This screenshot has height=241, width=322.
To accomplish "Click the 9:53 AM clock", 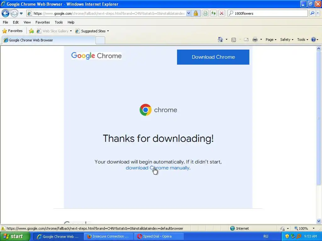I will (310, 237).
